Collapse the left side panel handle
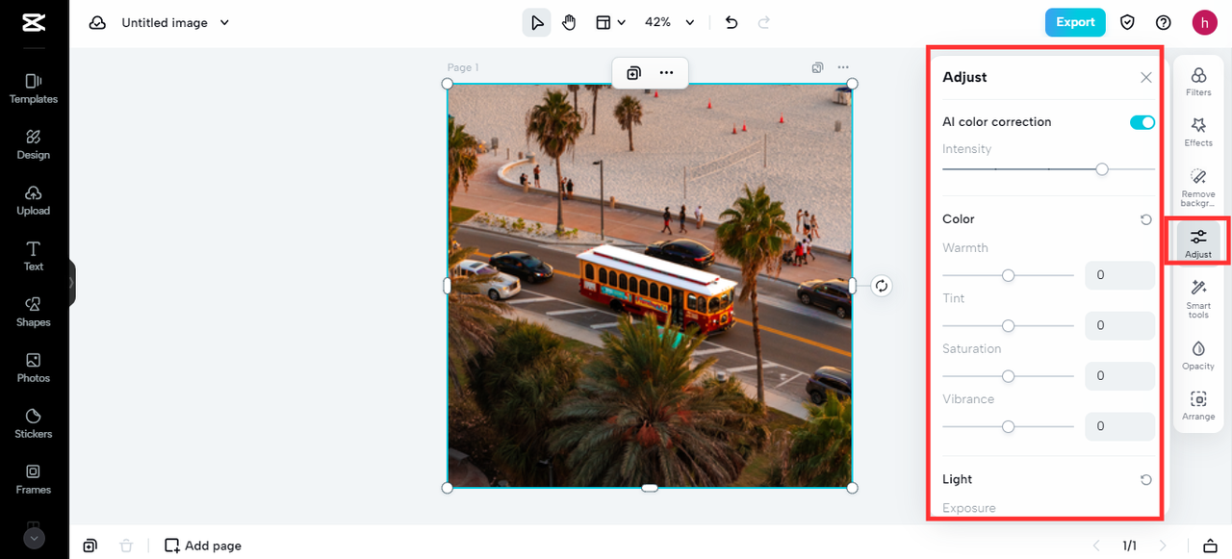Screen dimensions: 1232x559 (71, 283)
